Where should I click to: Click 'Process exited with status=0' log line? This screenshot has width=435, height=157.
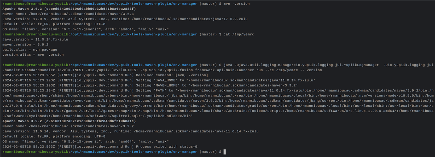coord(100,147)
